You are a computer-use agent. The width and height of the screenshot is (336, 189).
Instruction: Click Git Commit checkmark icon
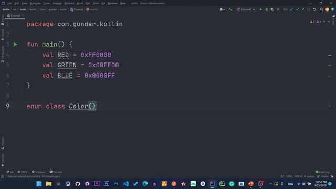(x=297, y=9)
